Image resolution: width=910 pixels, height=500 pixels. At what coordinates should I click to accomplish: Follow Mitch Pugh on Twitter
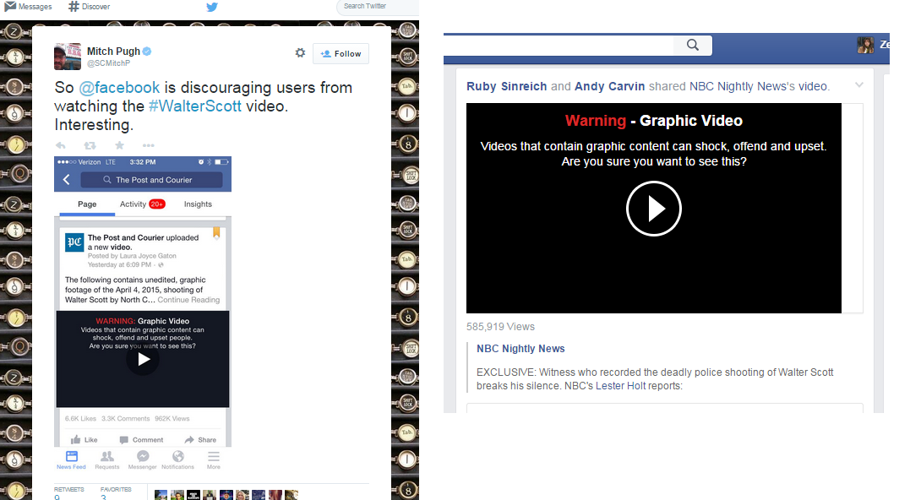[341, 53]
